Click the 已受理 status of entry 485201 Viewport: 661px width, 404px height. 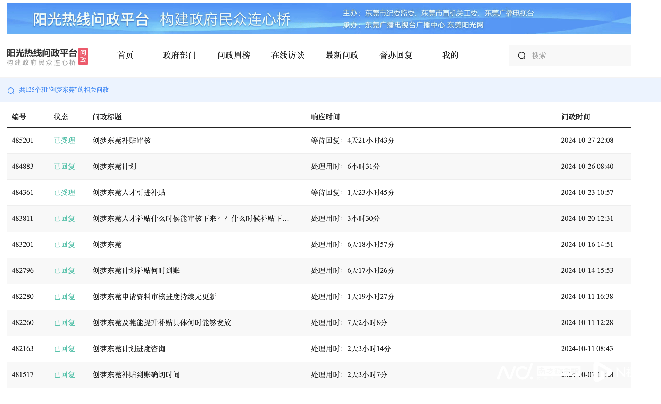[64, 140]
